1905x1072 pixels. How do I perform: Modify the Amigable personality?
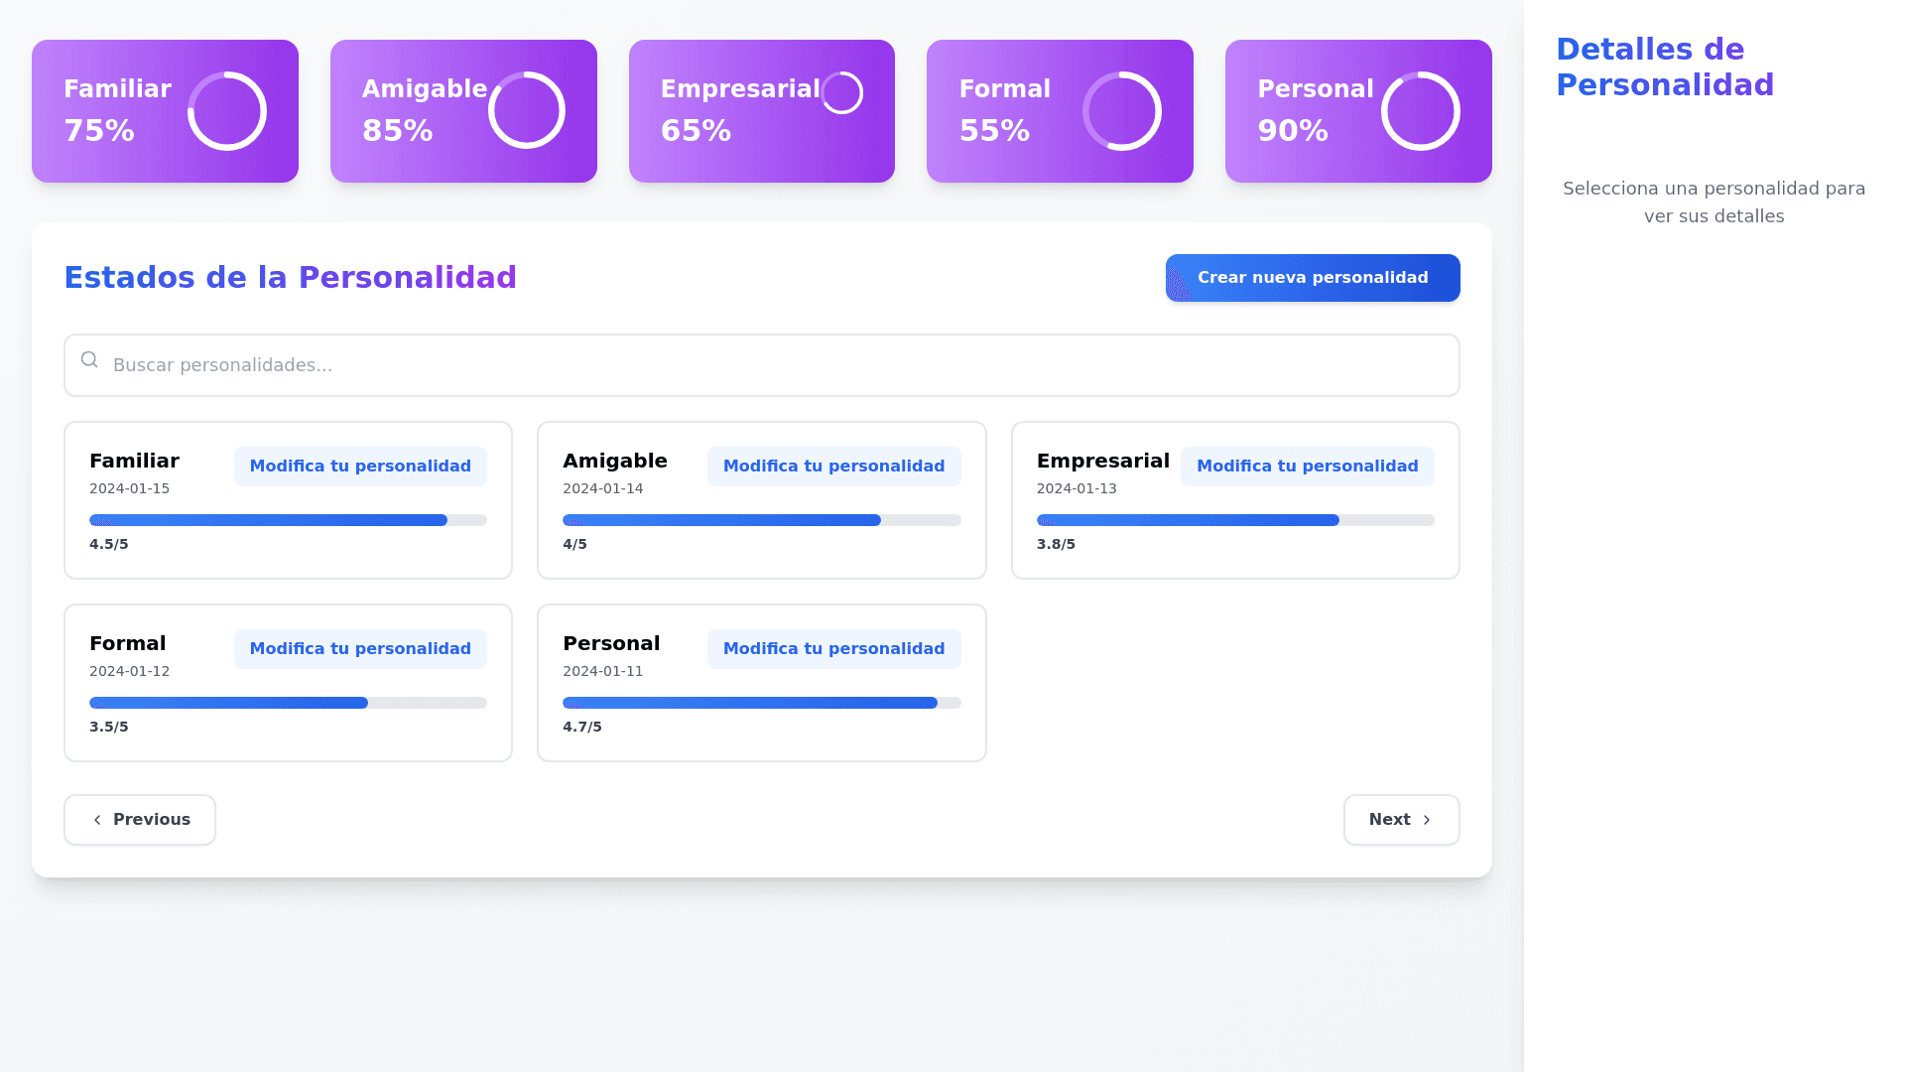(x=833, y=467)
